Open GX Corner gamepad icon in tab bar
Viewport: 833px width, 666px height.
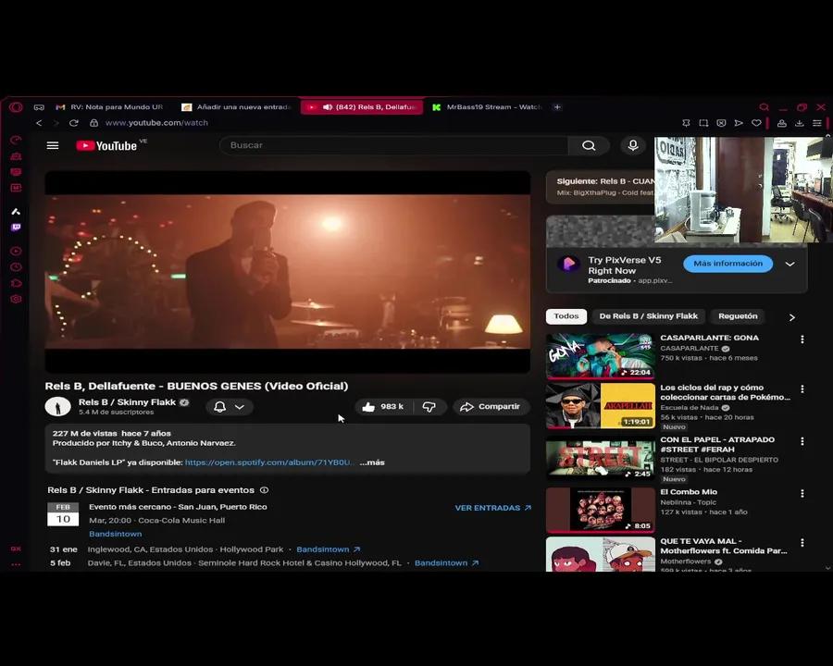click(39, 107)
